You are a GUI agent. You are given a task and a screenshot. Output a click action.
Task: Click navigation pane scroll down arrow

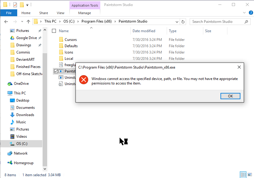click(45, 169)
